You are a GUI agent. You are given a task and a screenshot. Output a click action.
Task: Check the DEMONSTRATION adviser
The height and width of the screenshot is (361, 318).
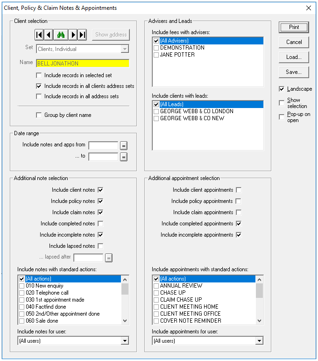tap(156, 48)
